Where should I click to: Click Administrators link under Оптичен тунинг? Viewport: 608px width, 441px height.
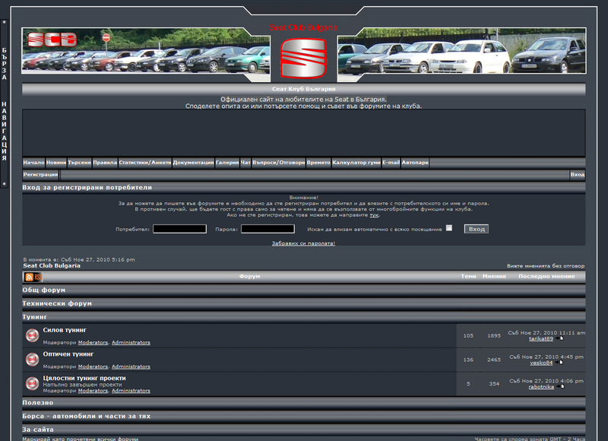pyautogui.click(x=131, y=366)
